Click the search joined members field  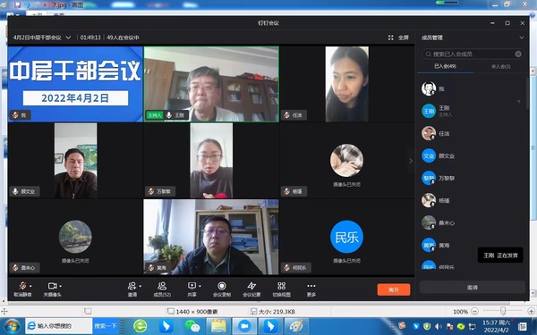pos(473,54)
